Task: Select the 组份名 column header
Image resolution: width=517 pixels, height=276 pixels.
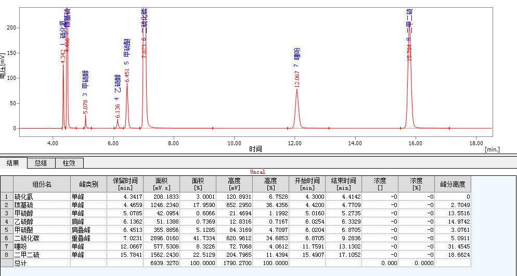Action: coord(42,184)
